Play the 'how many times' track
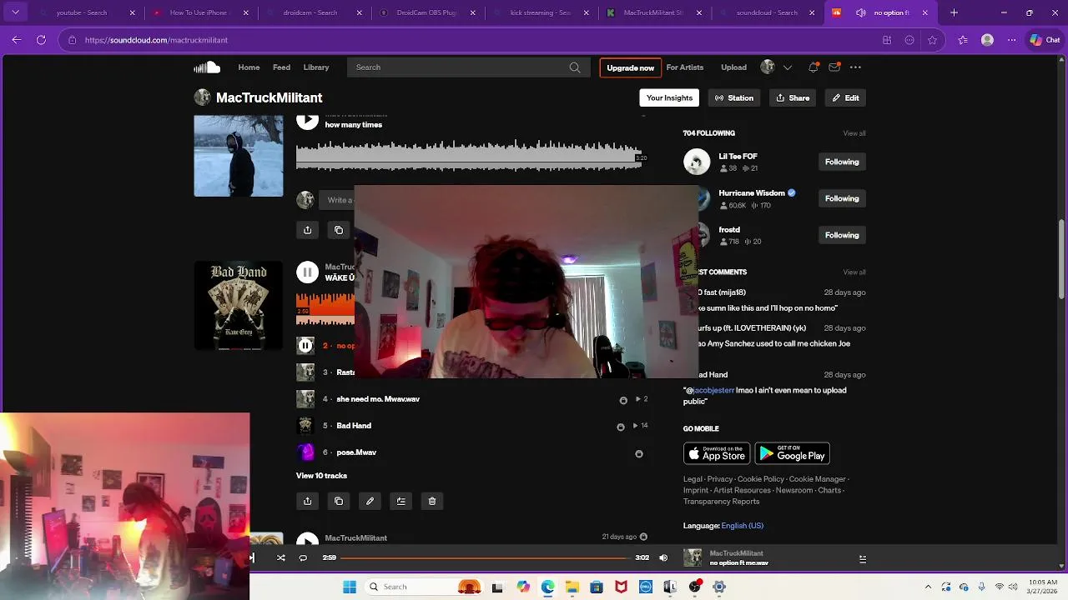The width and height of the screenshot is (1068, 600). click(307, 121)
